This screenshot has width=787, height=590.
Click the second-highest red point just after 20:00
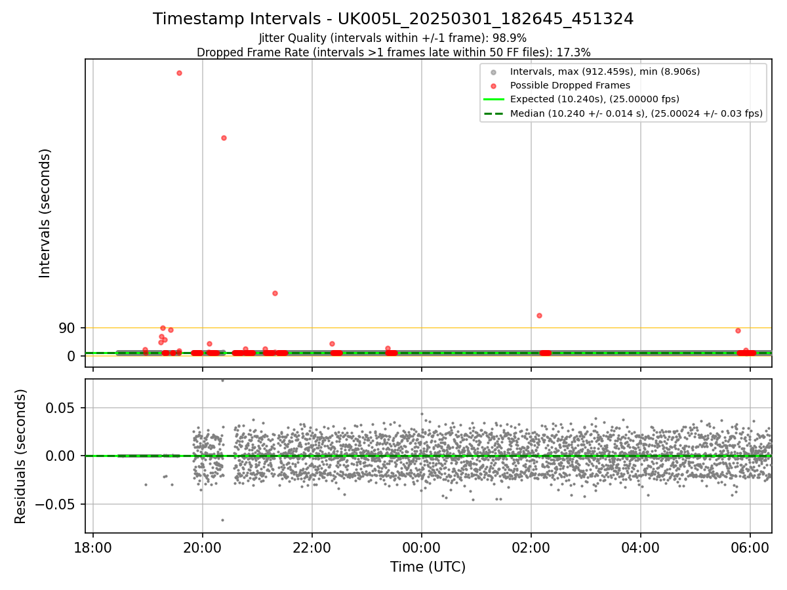pos(224,138)
